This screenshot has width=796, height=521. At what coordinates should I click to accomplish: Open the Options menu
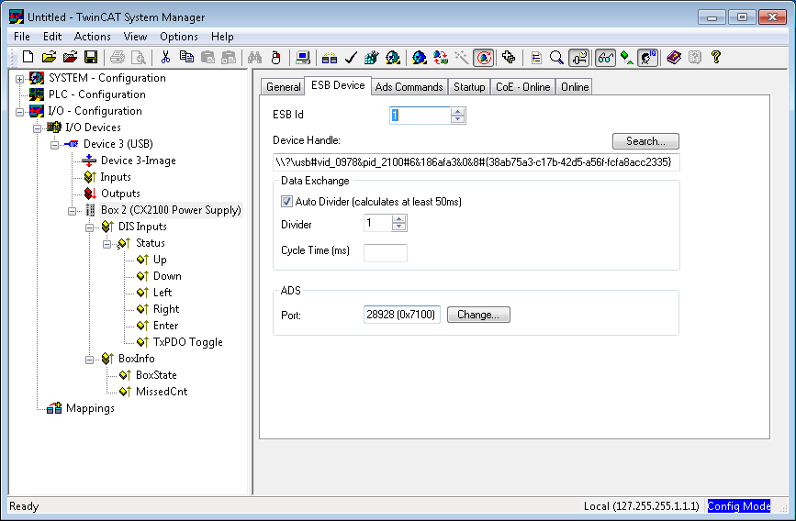tap(179, 37)
